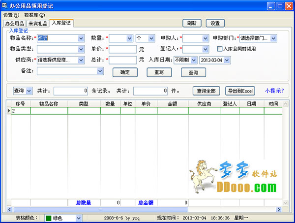The height and width of the screenshot is (223, 295).
Task: Click the 单价 input field
Action: coord(122,49)
